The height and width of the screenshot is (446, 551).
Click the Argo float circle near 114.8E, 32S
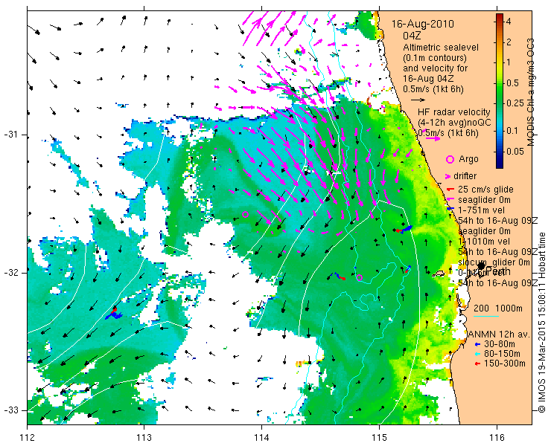pos(359,277)
